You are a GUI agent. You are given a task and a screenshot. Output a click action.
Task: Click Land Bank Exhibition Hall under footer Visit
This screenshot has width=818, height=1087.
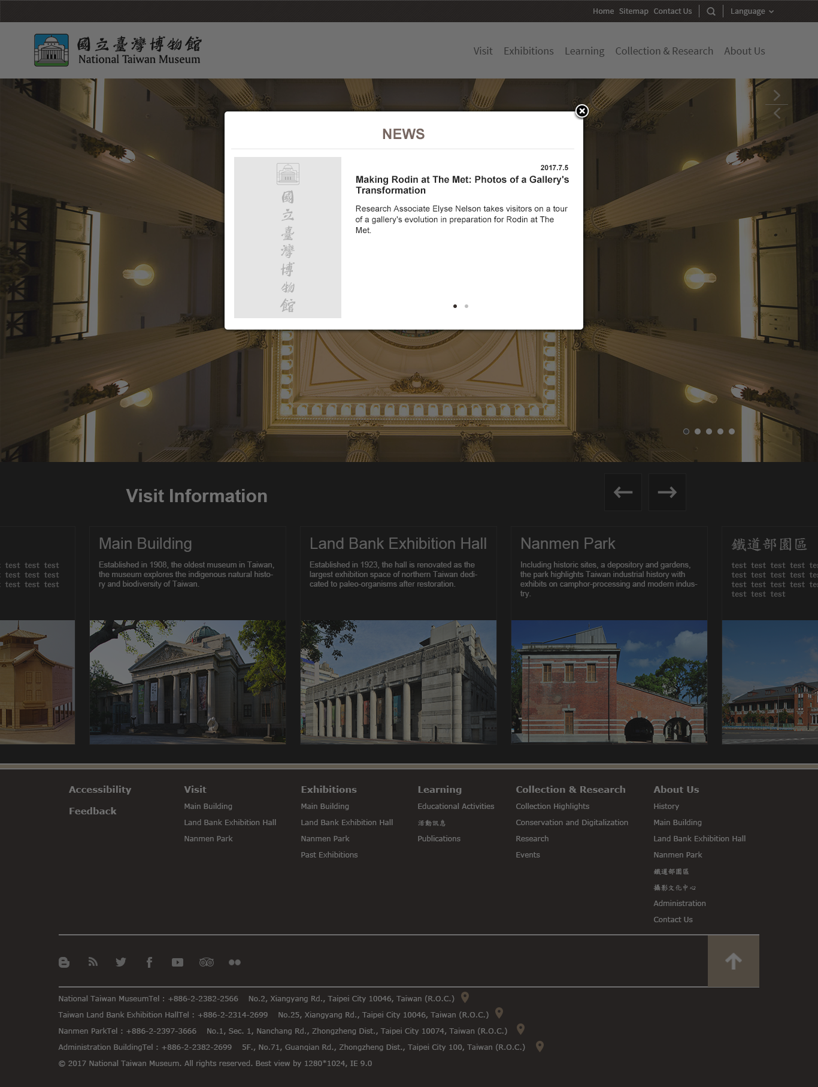click(x=230, y=823)
